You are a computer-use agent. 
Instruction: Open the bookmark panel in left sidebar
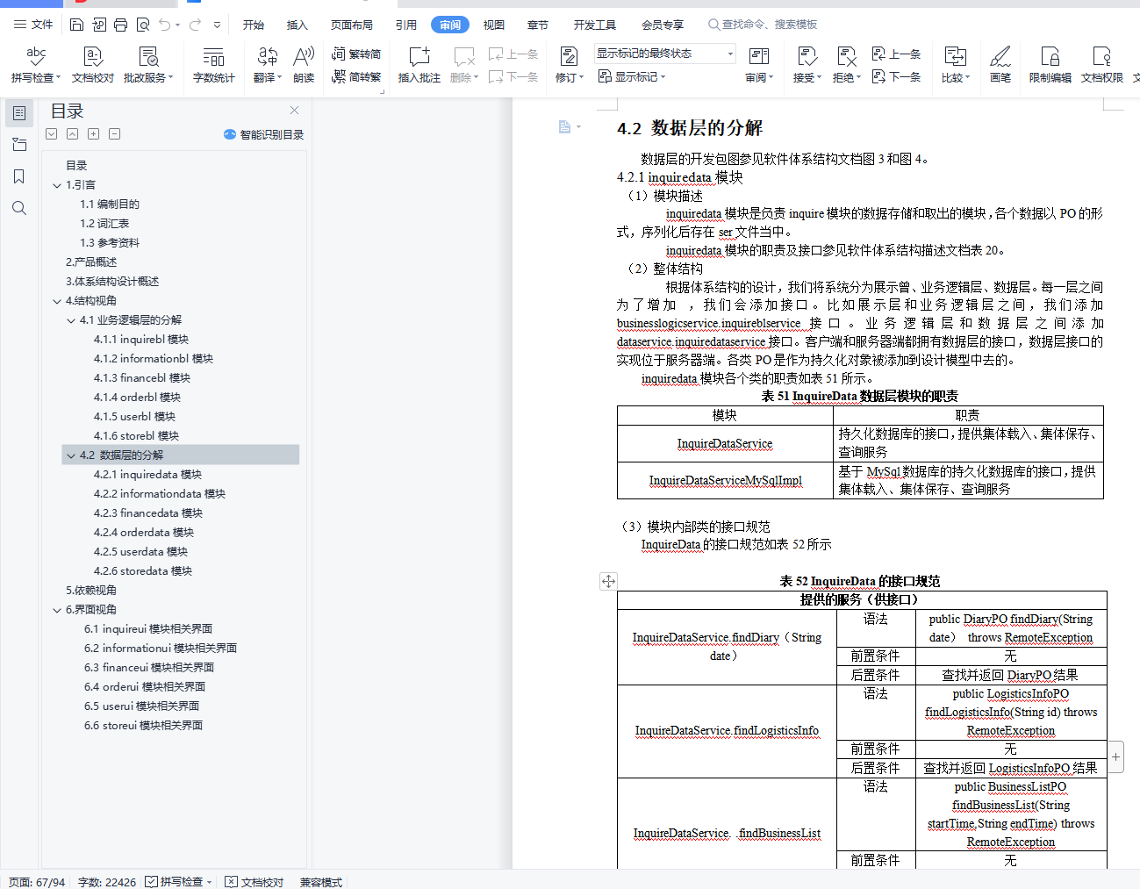[19, 176]
